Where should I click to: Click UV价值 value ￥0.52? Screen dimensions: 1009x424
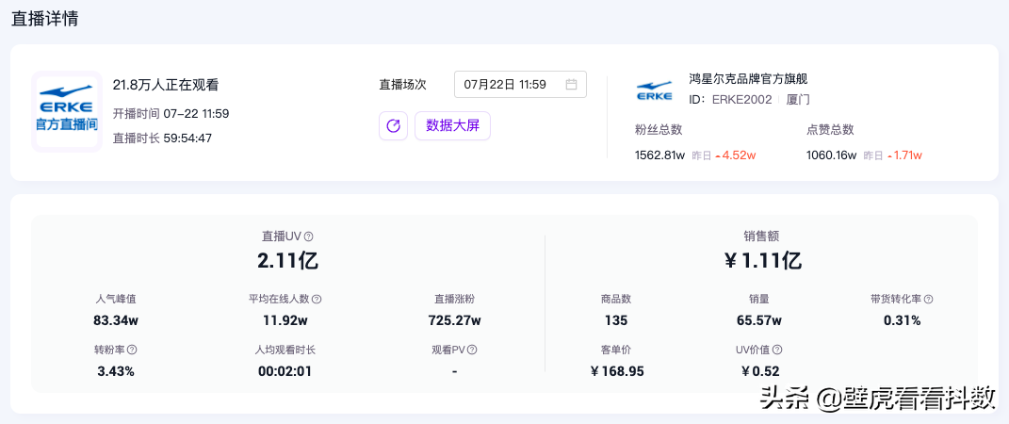(760, 371)
